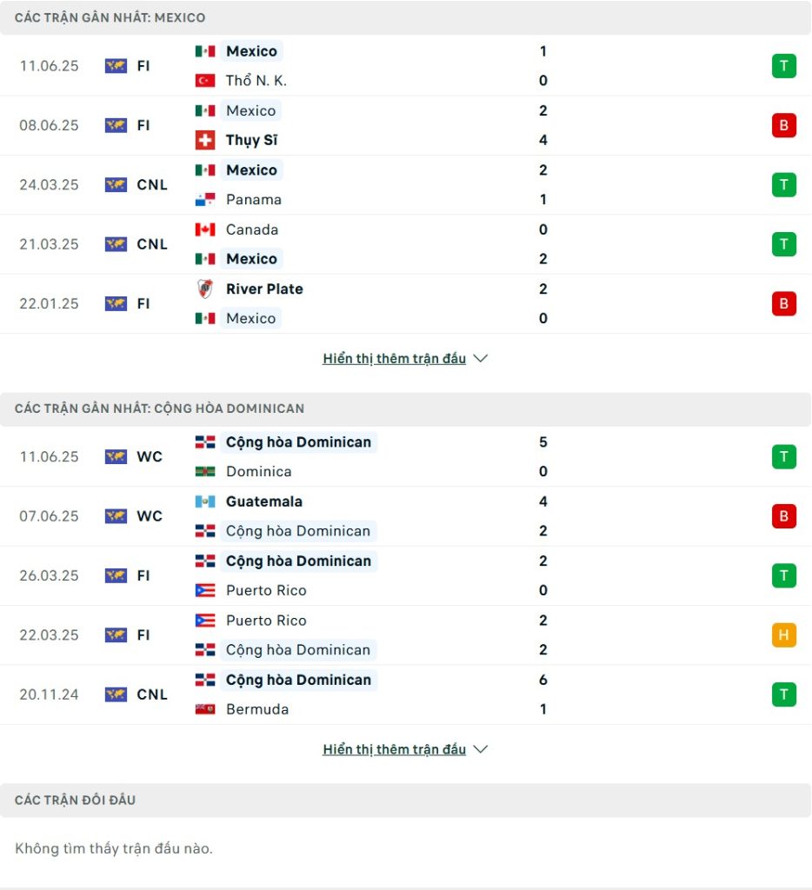Viewport: 812px width, 890px height.
Task: Open 'Hiển thị thêm trận đấu' under the Mexico list
Action: (x=394, y=359)
